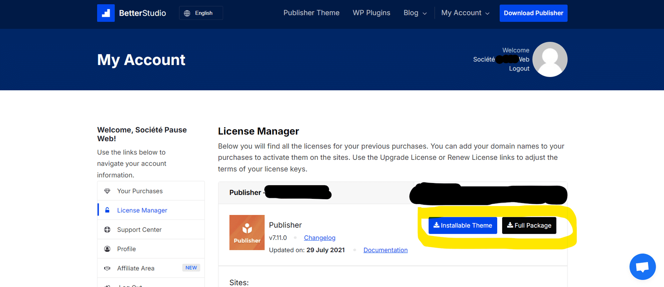The width and height of the screenshot is (664, 287).
Task: Go to WP Plugins page
Action: [371, 13]
